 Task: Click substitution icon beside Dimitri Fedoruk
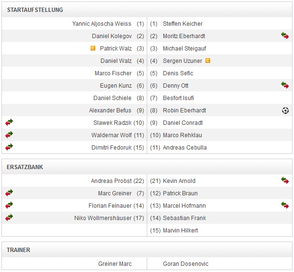point(9,147)
